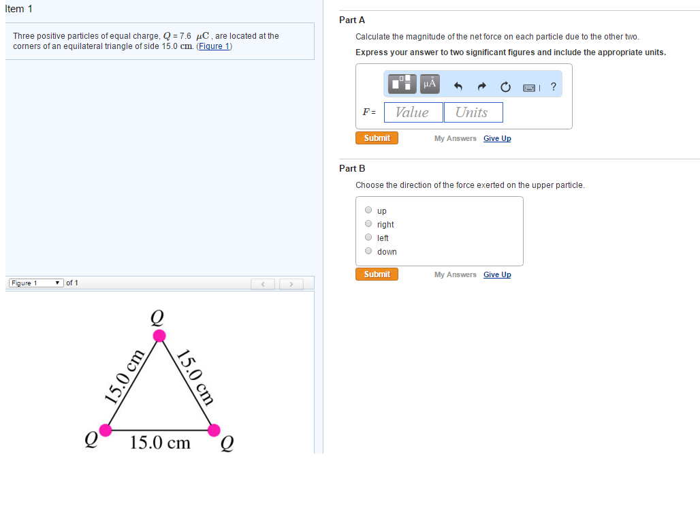
Task: Open the Figure 1 hyperlink in problem text
Action: [214, 46]
